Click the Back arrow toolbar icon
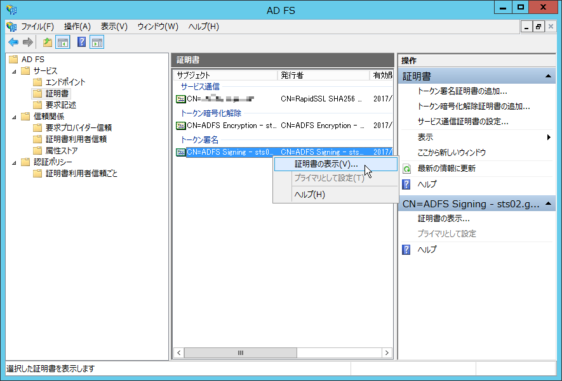This screenshot has height=381, width=562. point(13,42)
